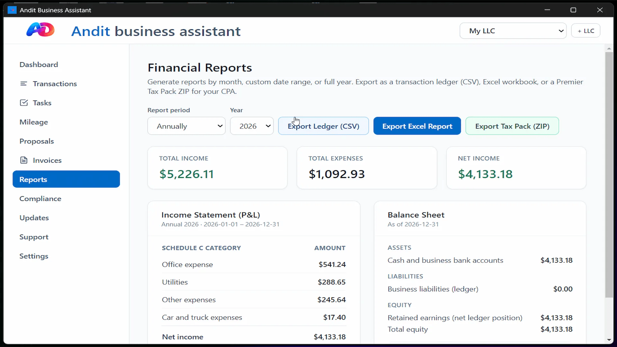Go to Transactions in the sidebar
The width and height of the screenshot is (617, 347).
pos(55,84)
